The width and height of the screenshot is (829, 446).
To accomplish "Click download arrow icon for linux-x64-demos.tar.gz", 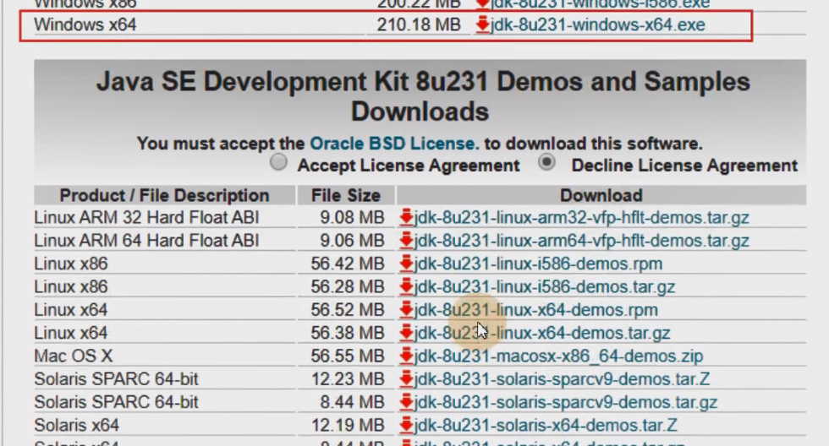I will pos(406,333).
